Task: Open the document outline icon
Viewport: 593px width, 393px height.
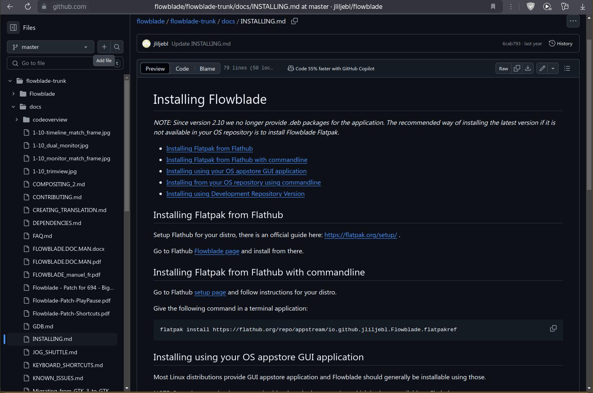Action: point(567,68)
